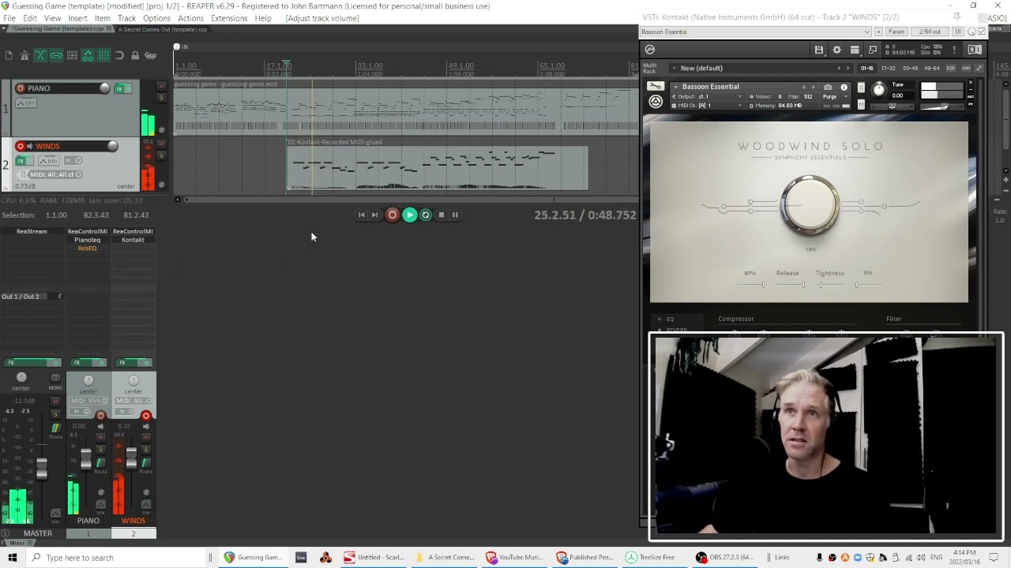Arm record on the PIANO track
The height and width of the screenshot is (568, 1011).
[21, 88]
